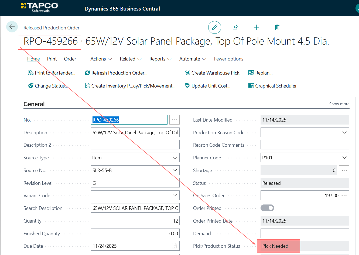The width and height of the screenshot is (359, 255).
Task: Click the Replan action
Action: tap(261, 73)
